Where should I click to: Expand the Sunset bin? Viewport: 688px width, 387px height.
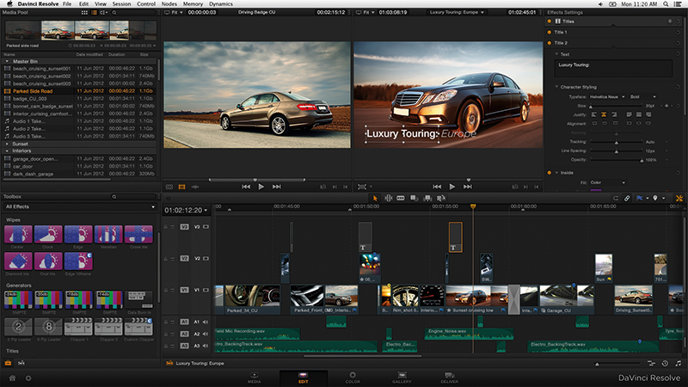[x=7, y=144]
